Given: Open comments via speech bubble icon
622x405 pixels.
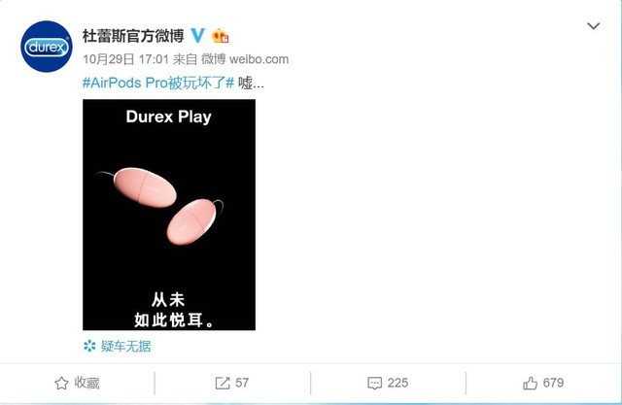Looking at the screenshot, I should (x=374, y=384).
